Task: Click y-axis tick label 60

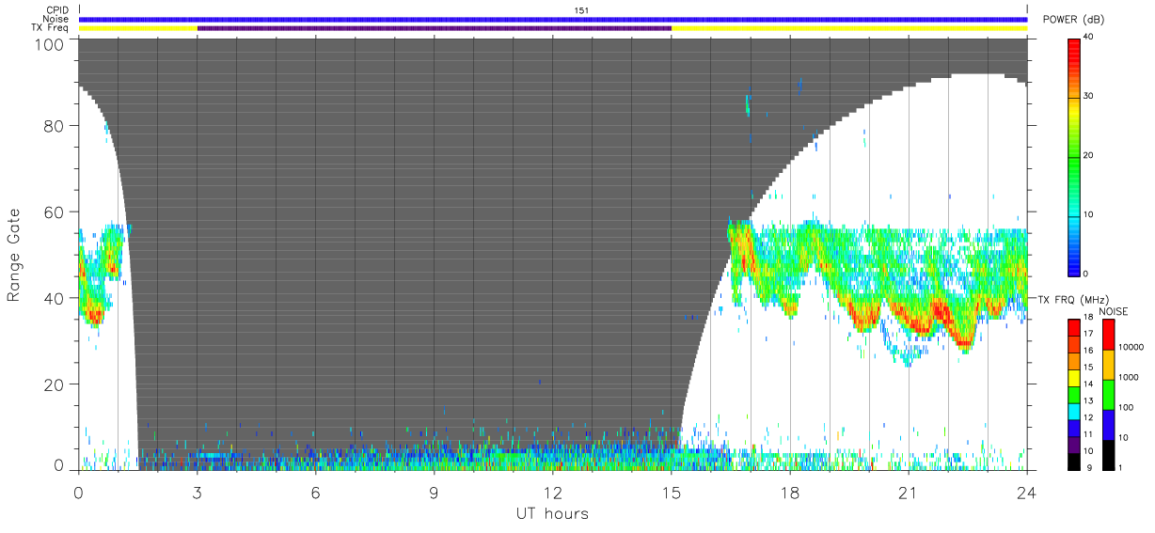Action: click(x=55, y=212)
